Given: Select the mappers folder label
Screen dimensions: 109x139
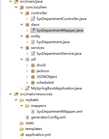Looking at the screenshot, I should pyautogui.click(x=39, y=106).
